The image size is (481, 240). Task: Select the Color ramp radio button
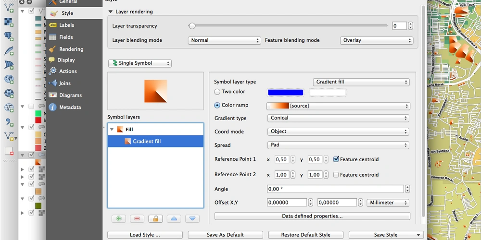point(217,105)
